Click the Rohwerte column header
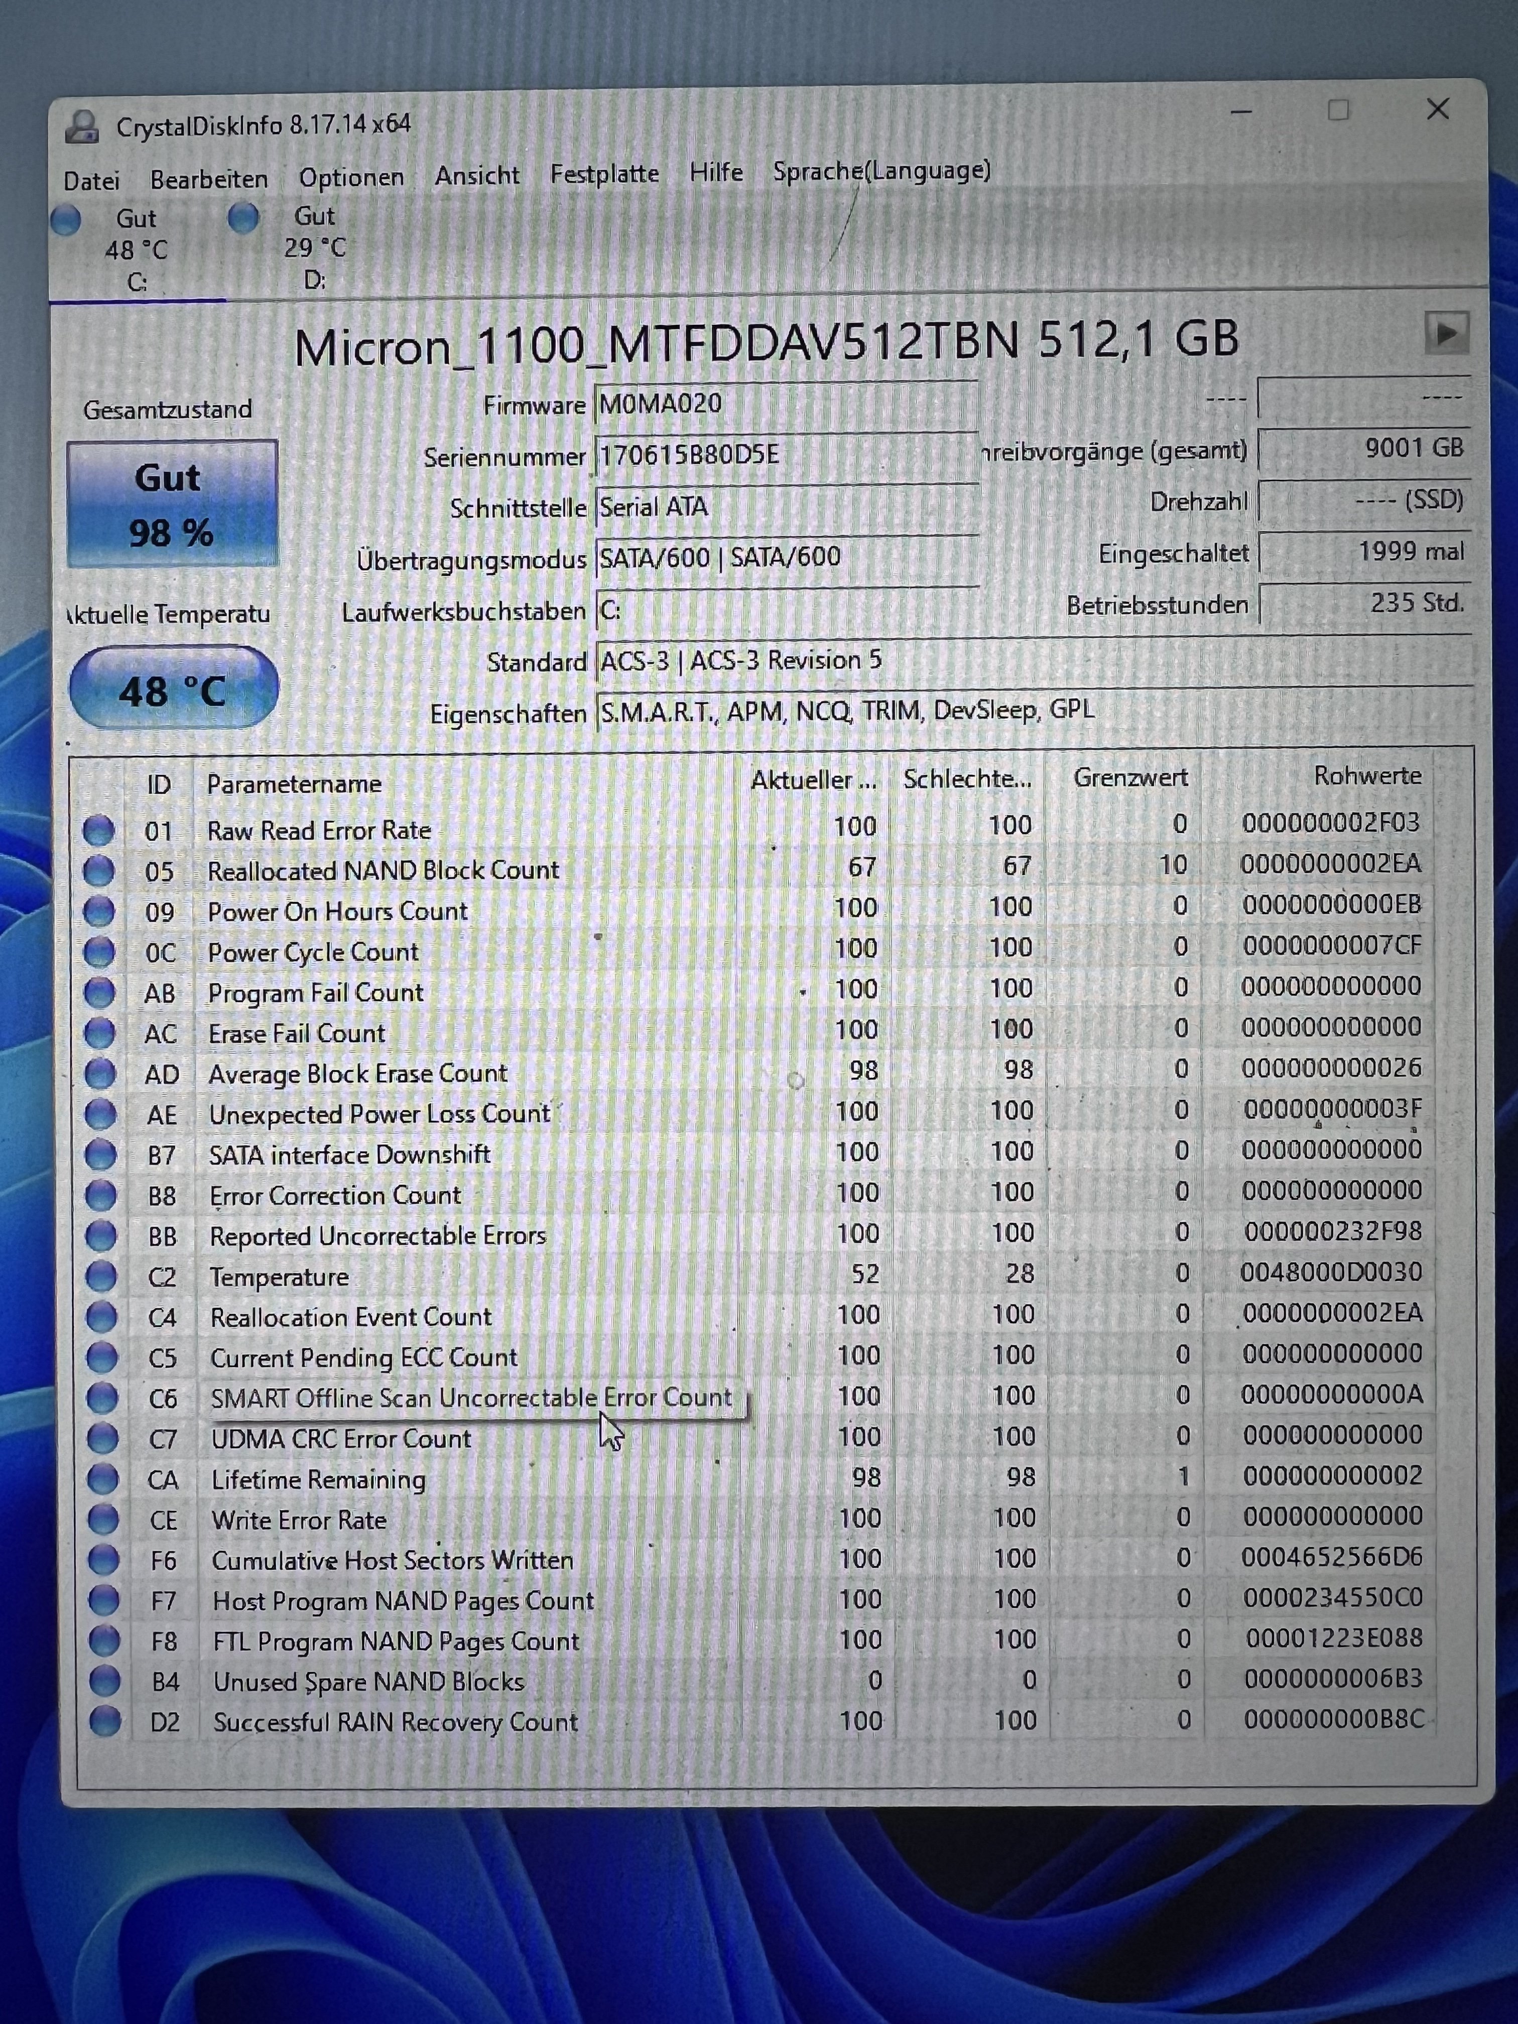 pyautogui.click(x=1367, y=776)
